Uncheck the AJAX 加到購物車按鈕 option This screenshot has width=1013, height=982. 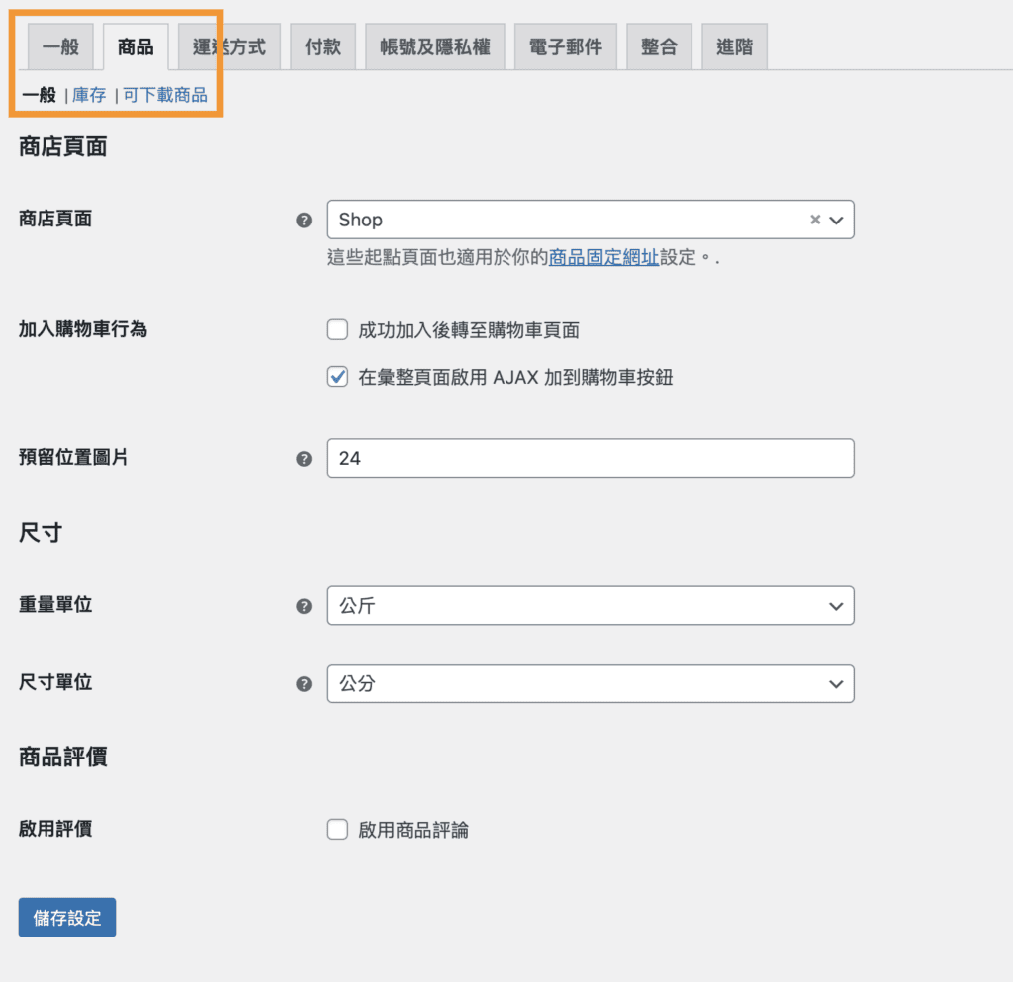(x=337, y=377)
